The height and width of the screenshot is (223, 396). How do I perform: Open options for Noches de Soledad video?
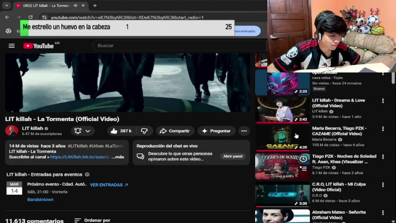383,157
